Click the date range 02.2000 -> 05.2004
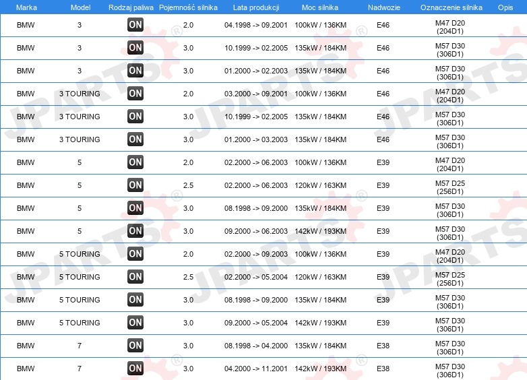This screenshot has height=380, width=527. 256,277
